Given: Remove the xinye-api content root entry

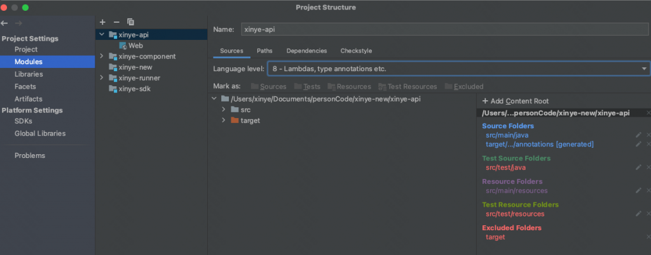Looking at the screenshot, I should pos(648,113).
